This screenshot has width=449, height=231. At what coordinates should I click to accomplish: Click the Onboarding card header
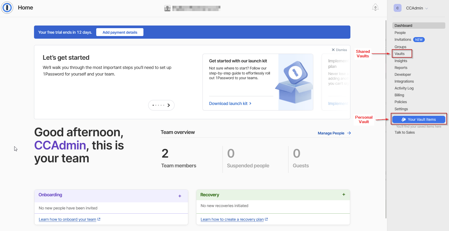tap(111, 196)
